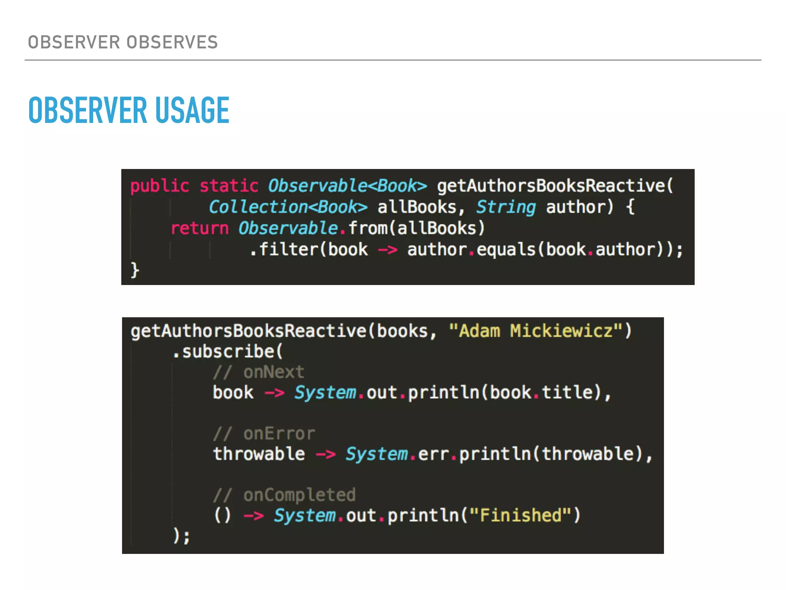Click the 'static' keyword
The height and width of the screenshot is (590, 786).
coord(229,186)
